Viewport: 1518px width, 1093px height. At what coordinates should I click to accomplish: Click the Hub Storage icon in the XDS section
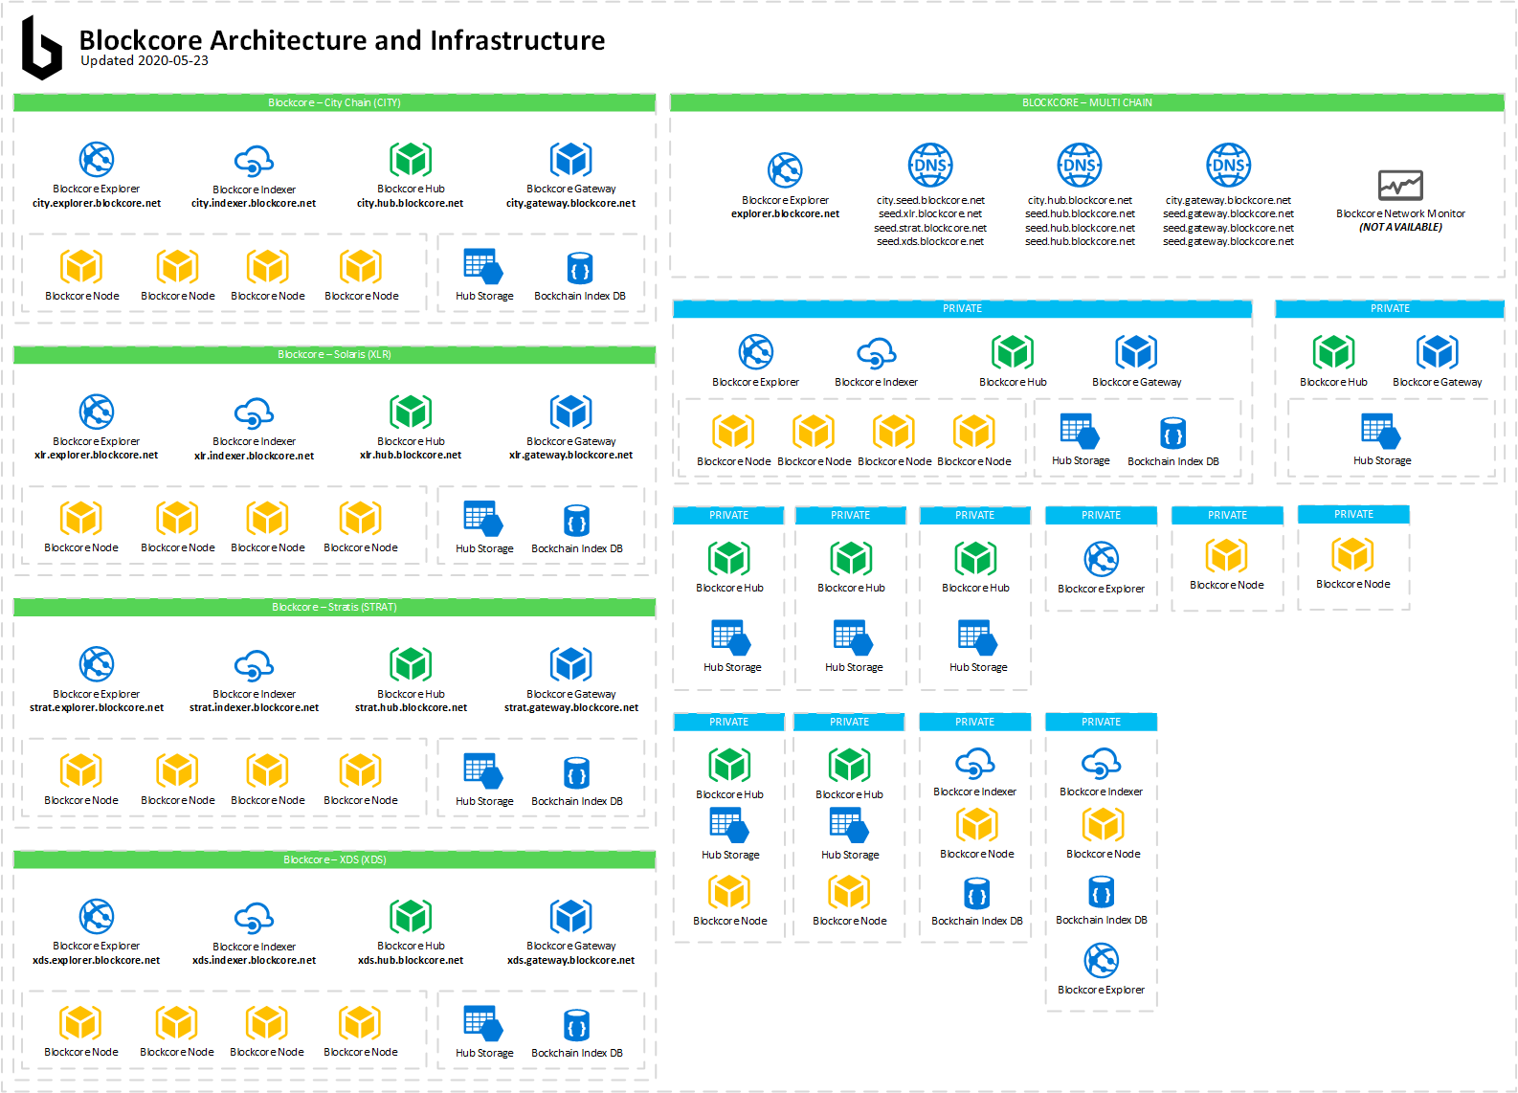(x=483, y=1024)
